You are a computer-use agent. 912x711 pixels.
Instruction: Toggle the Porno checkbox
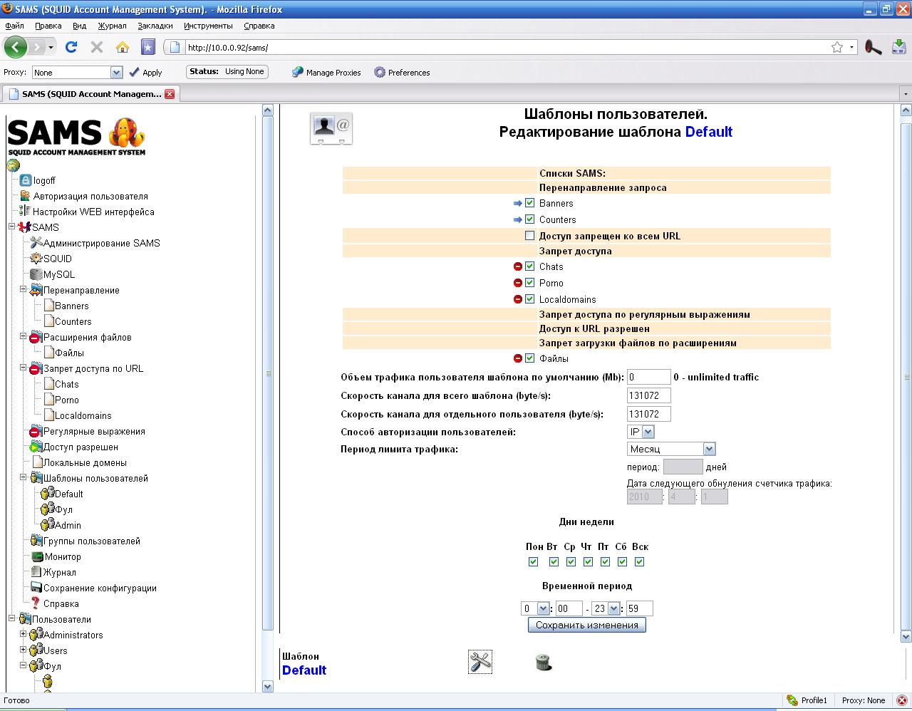coord(529,283)
